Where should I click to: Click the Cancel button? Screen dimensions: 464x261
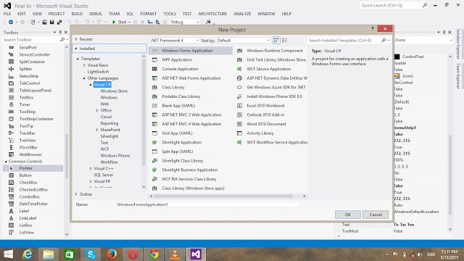[376, 215]
